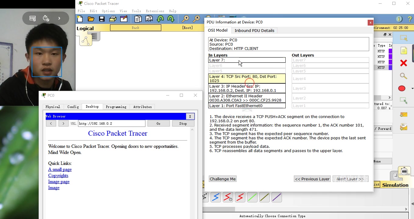Click the Zoom Reset magnifier icon
The height and width of the screenshot is (219, 414).
point(197,19)
